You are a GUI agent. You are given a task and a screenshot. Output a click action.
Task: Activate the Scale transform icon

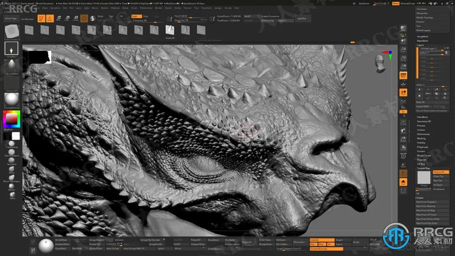click(67, 19)
